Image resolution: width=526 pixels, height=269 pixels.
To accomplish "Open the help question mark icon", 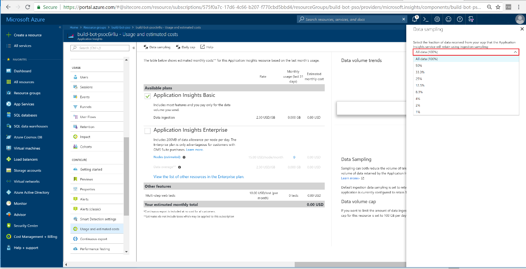I will (x=460, y=19).
